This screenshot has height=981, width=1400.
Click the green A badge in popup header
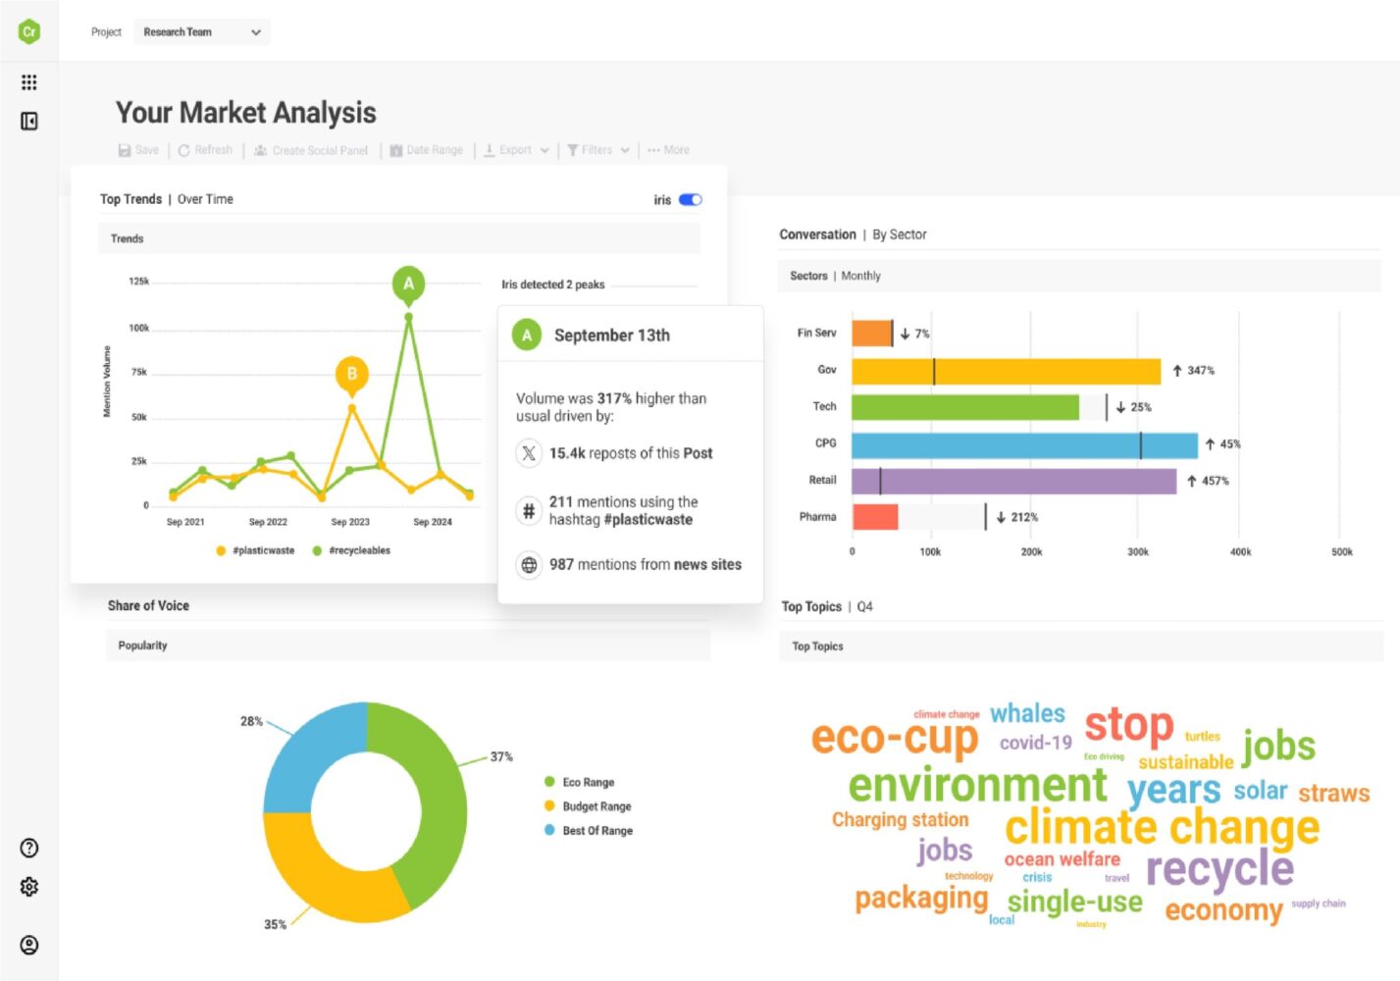(527, 336)
